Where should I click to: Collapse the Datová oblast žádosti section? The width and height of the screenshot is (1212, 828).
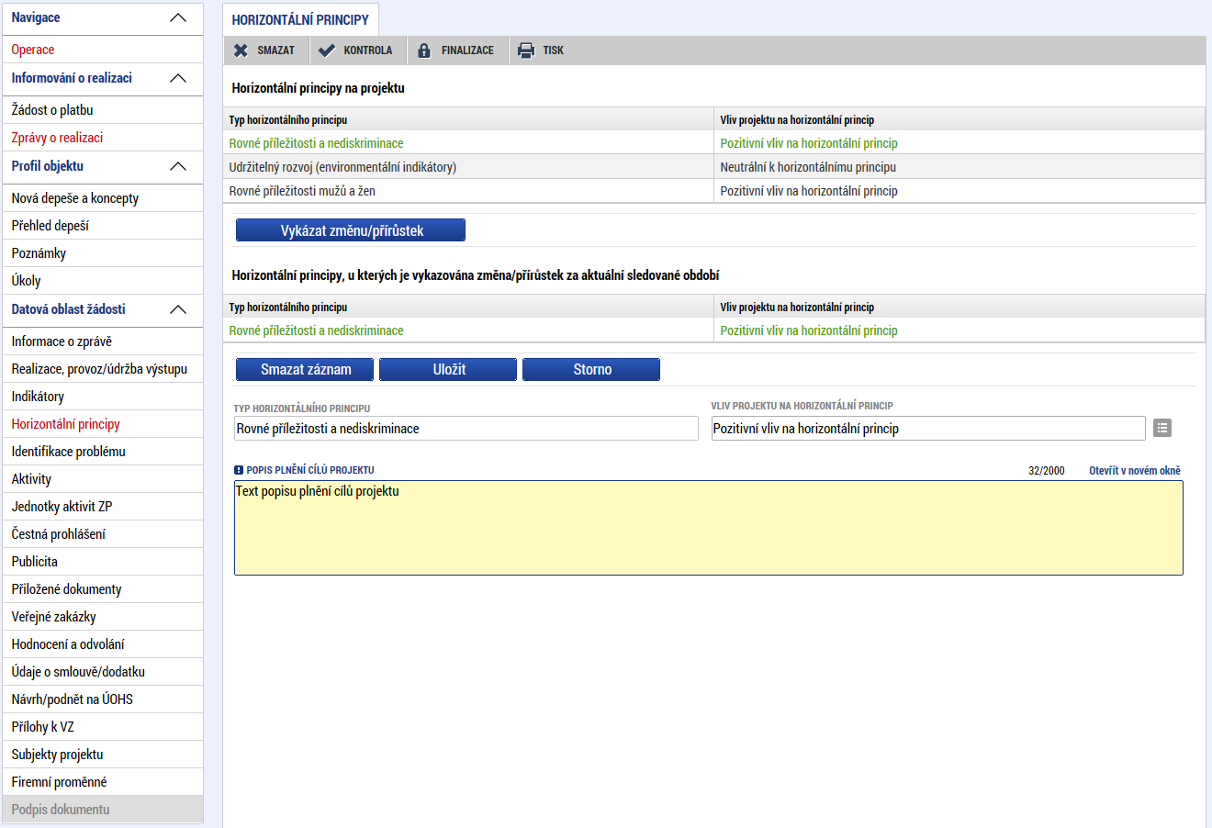click(178, 310)
